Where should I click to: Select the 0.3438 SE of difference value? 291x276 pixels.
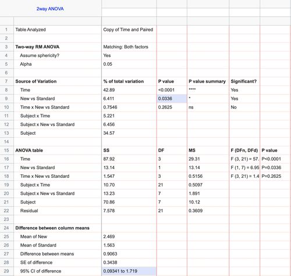coord(129,262)
